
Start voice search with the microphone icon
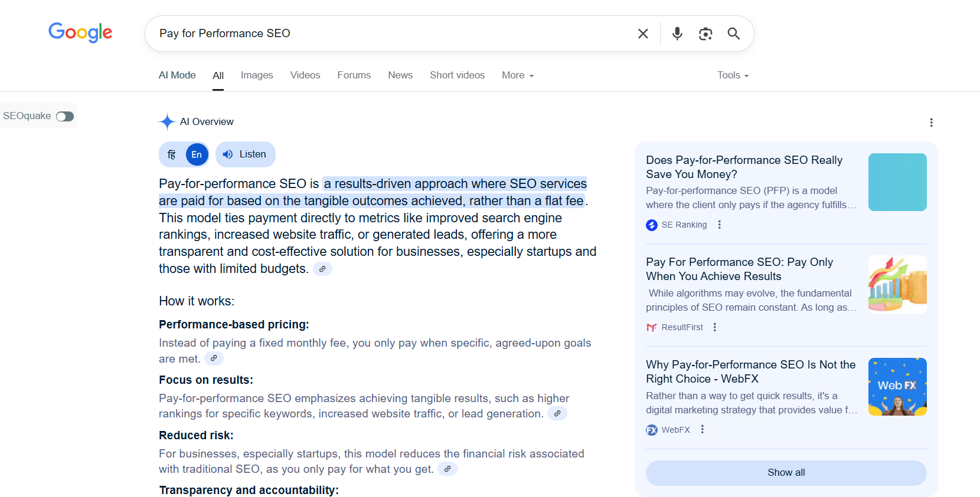(x=677, y=34)
